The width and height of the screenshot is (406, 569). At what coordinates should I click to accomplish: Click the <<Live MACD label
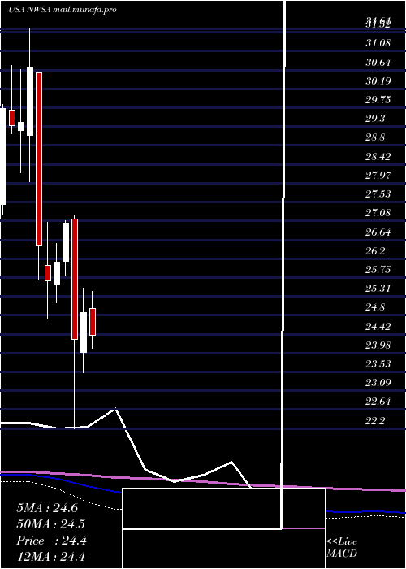coord(342,548)
